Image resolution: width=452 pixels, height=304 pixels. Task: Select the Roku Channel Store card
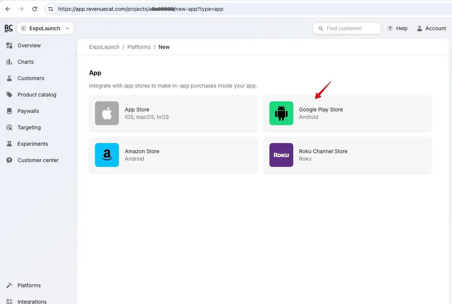(x=347, y=155)
